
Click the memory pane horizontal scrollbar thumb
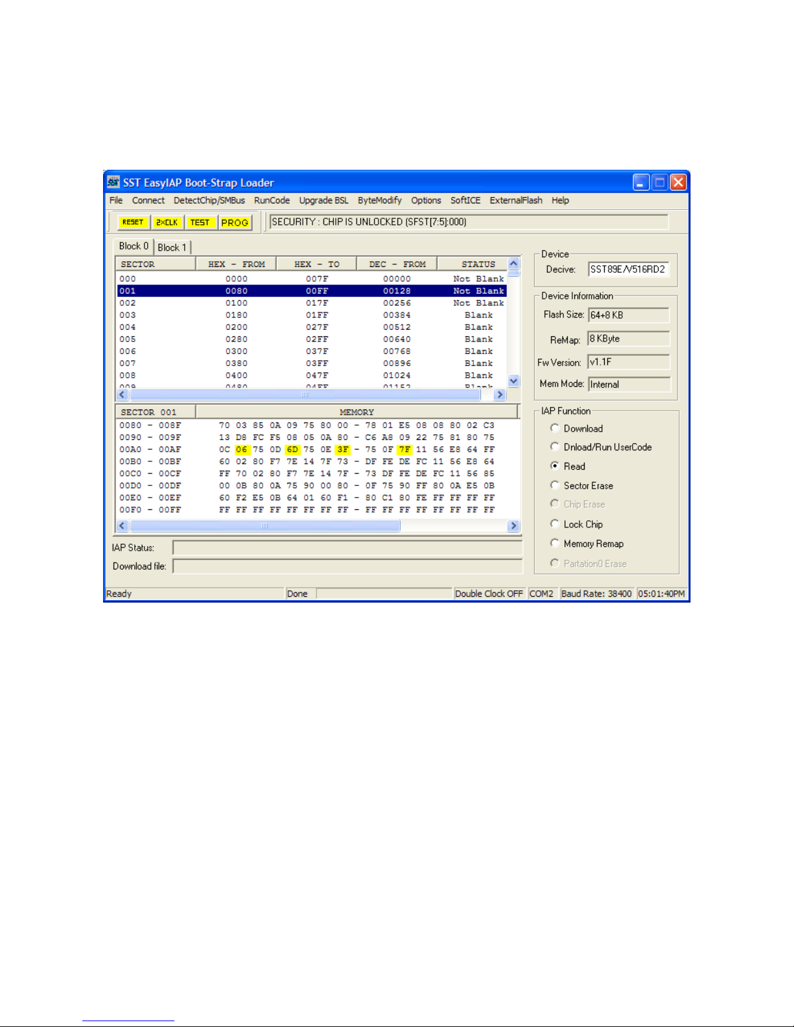(x=264, y=525)
